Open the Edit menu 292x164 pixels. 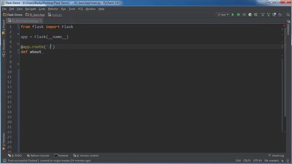point(11,9)
